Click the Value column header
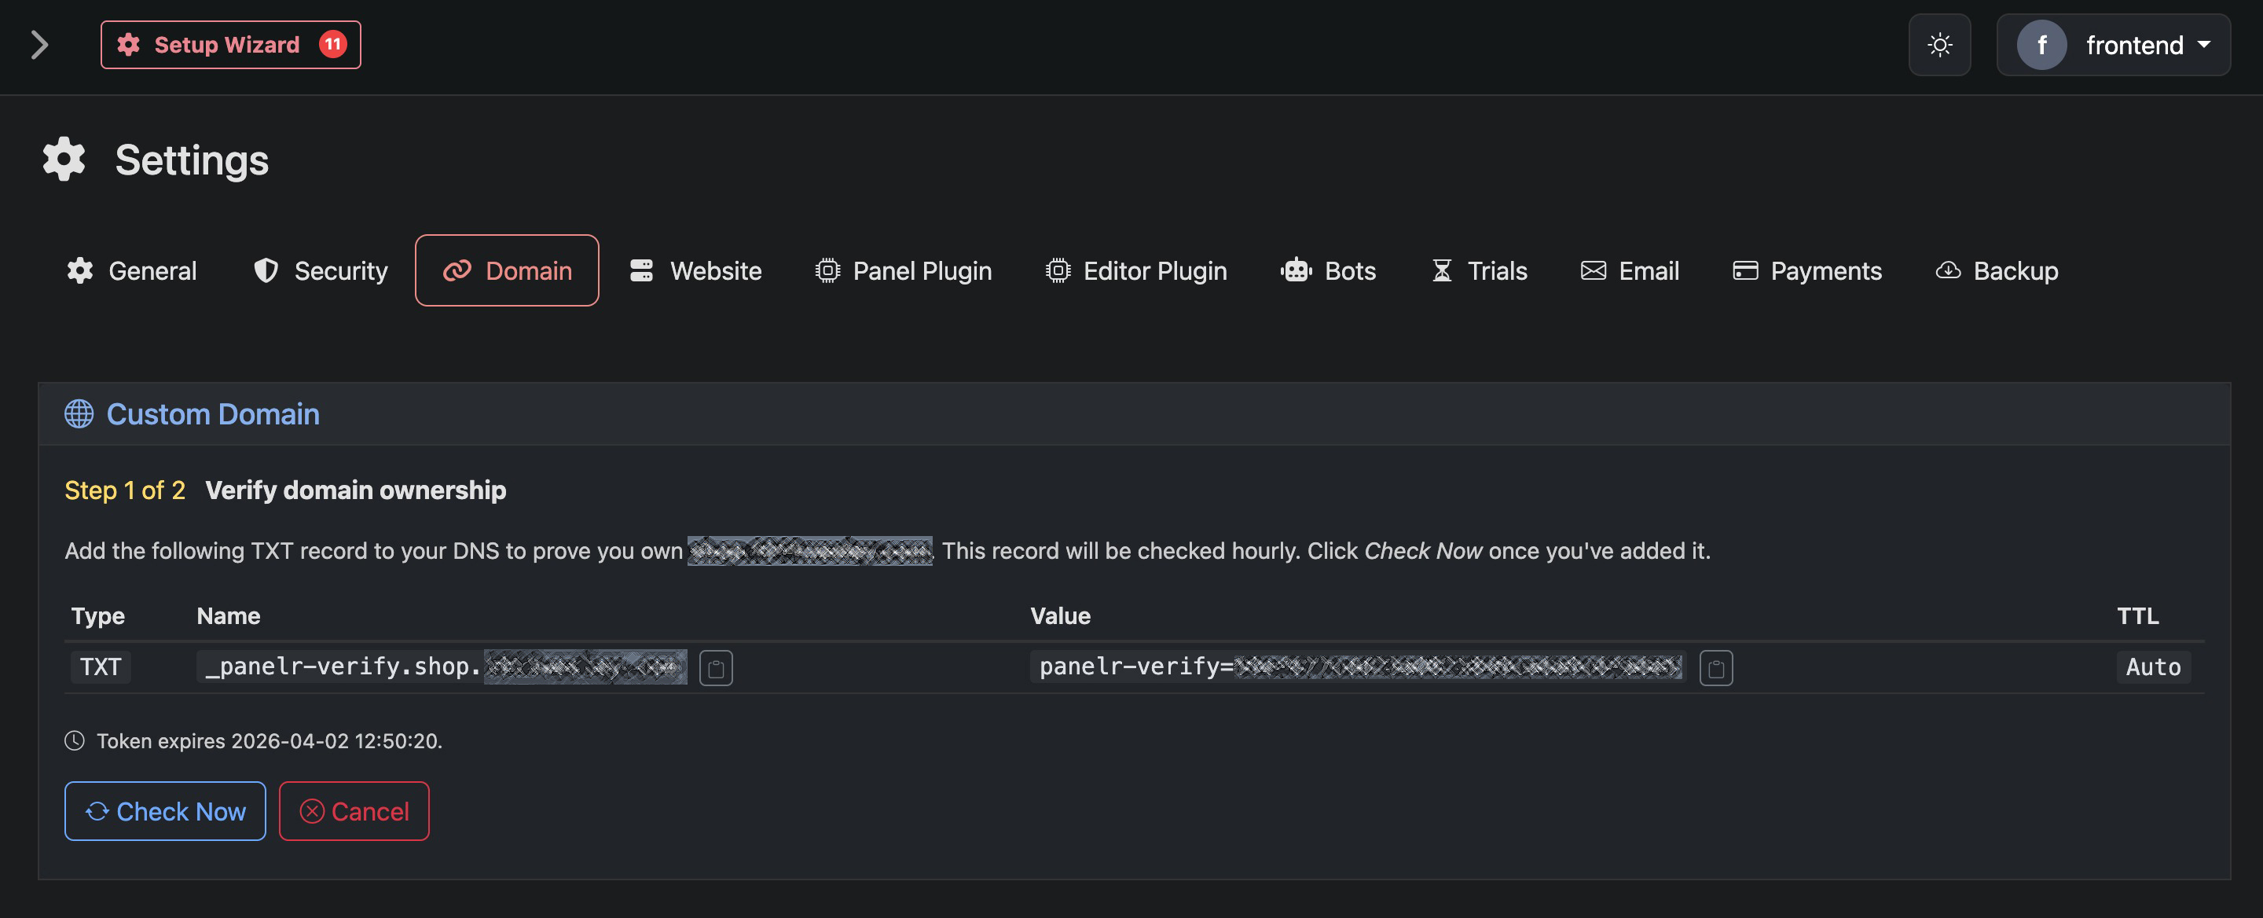 [1060, 616]
